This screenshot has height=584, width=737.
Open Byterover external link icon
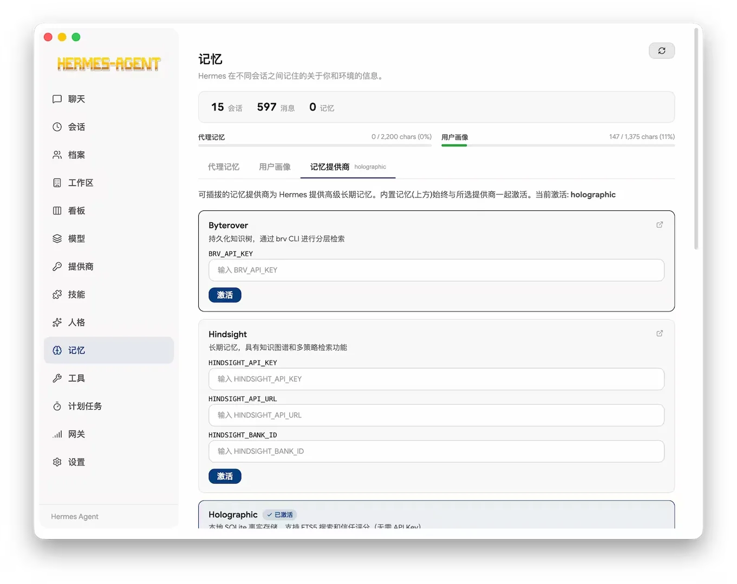(660, 225)
